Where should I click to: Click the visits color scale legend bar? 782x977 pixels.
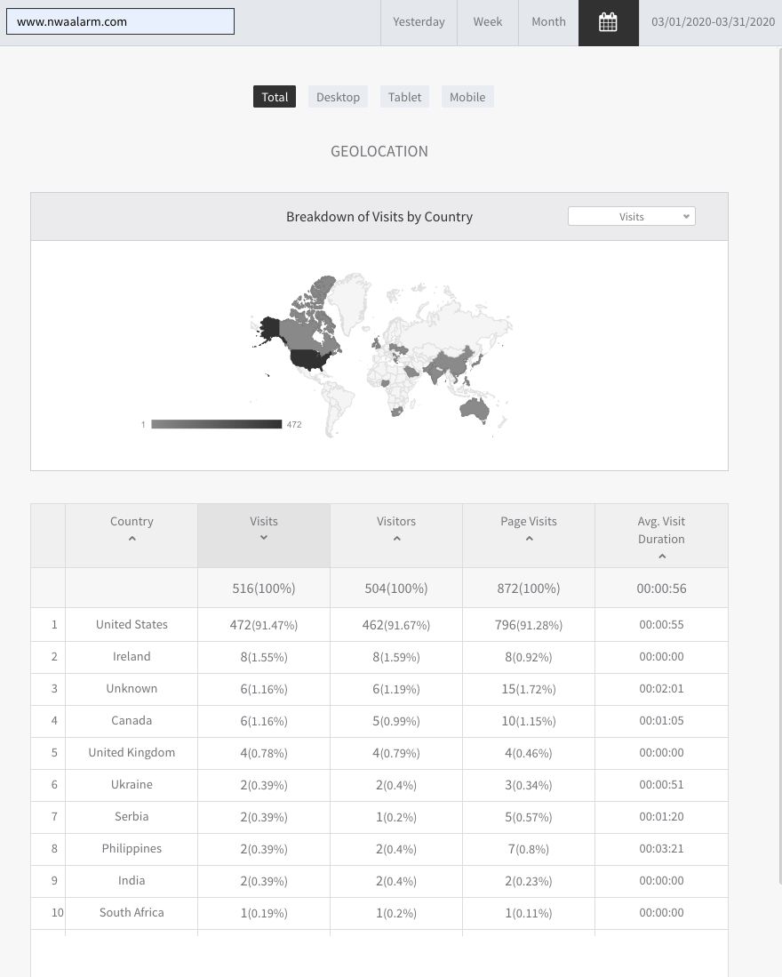click(216, 424)
